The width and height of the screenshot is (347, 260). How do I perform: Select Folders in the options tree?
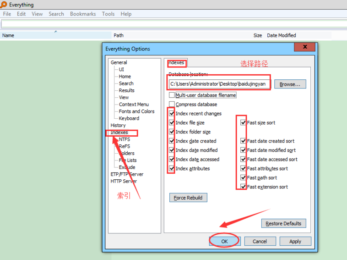coord(127,153)
